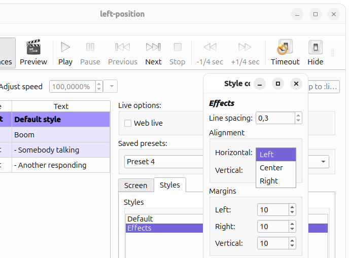Decrease the Adjust speed value
The width and height of the screenshot is (350, 258).
pyautogui.click(x=99, y=89)
